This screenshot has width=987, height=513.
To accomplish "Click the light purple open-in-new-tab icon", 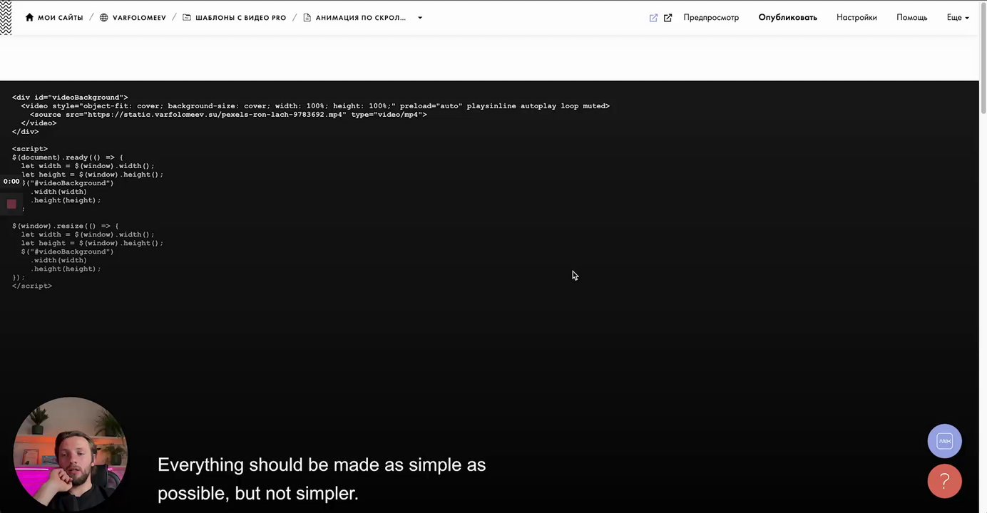I will pyautogui.click(x=653, y=18).
